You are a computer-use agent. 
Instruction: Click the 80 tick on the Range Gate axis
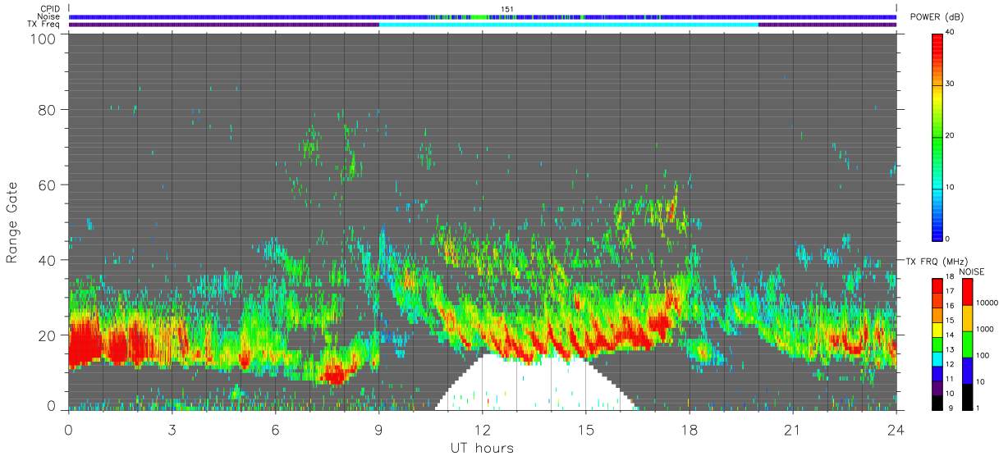[x=48, y=109]
